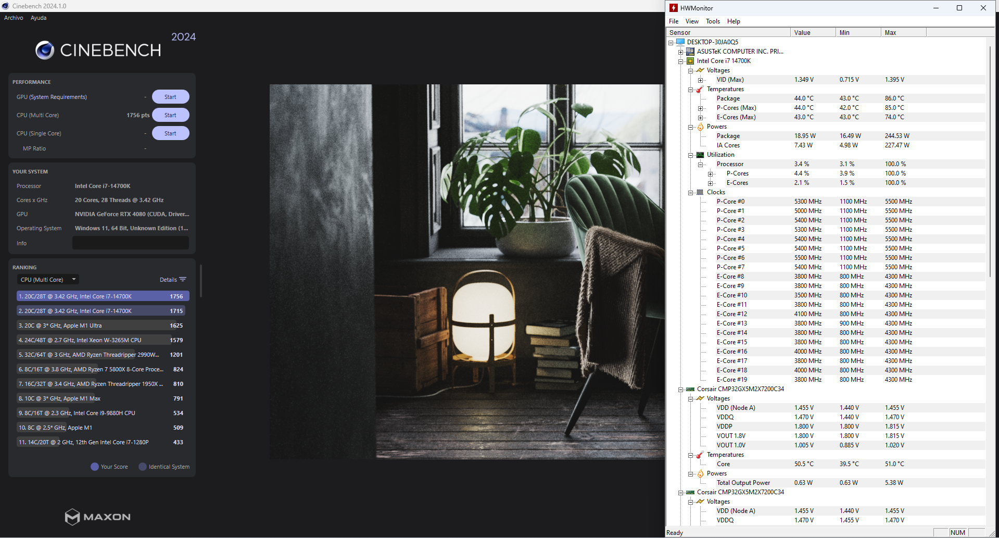Expand the VID (Max) voltage node
The height and width of the screenshot is (538, 999).
[700, 80]
